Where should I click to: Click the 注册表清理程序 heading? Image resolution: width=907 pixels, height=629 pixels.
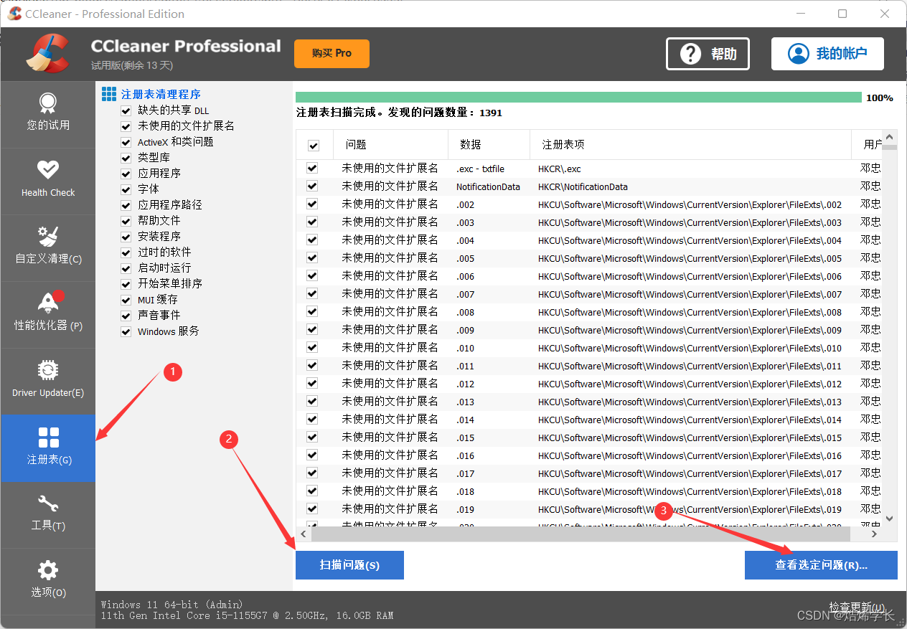161,94
